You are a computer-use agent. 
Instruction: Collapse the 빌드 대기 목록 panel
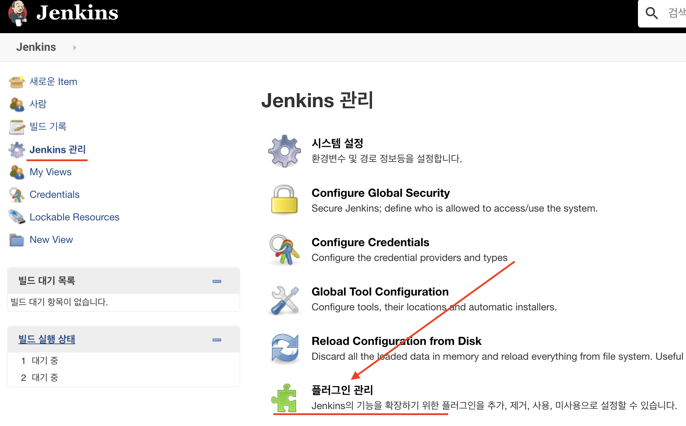pyautogui.click(x=217, y=281)
